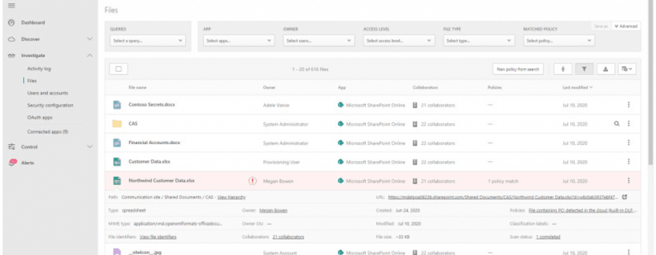
Task: Click the search magnifier icon in CAS row
Action: 617,124
